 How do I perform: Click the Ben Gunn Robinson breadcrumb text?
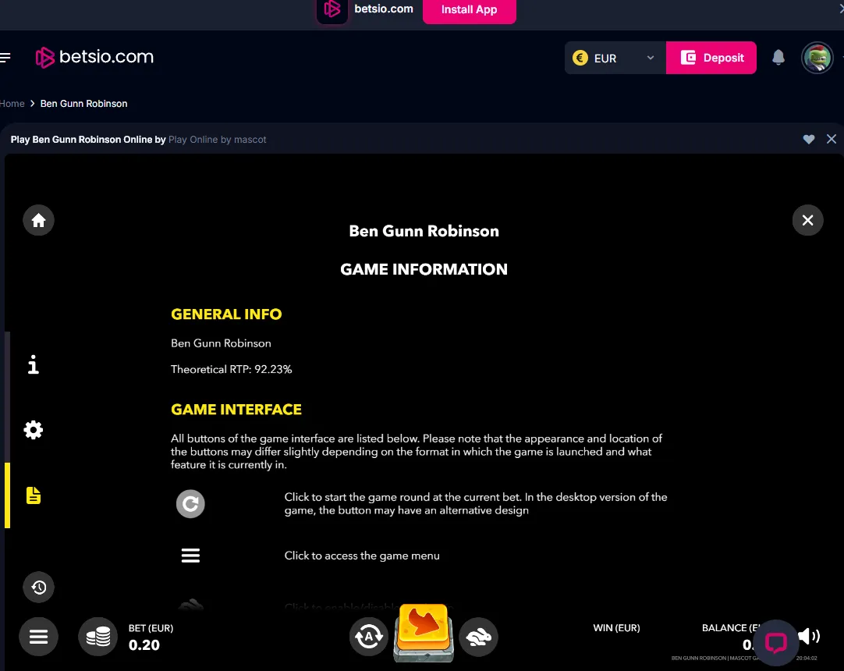[x=84, y=104]
